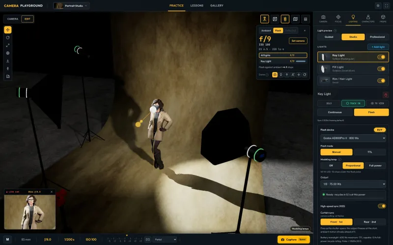Image resolution: width=393 pixels, height=245 pixels.
Task: Close the Live Cam preview
Action: tap(52, 192)
